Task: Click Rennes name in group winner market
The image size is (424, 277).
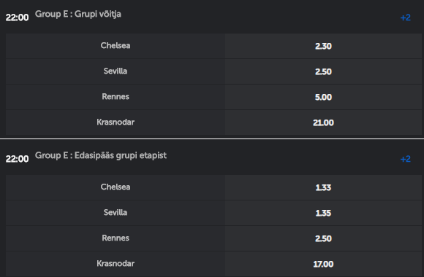Action: tap(116, 96)
